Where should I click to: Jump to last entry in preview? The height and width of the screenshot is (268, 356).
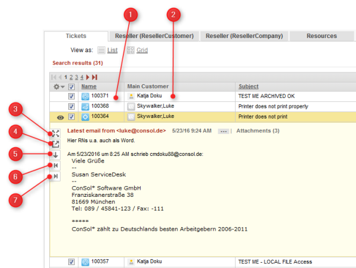coord(55,177)
